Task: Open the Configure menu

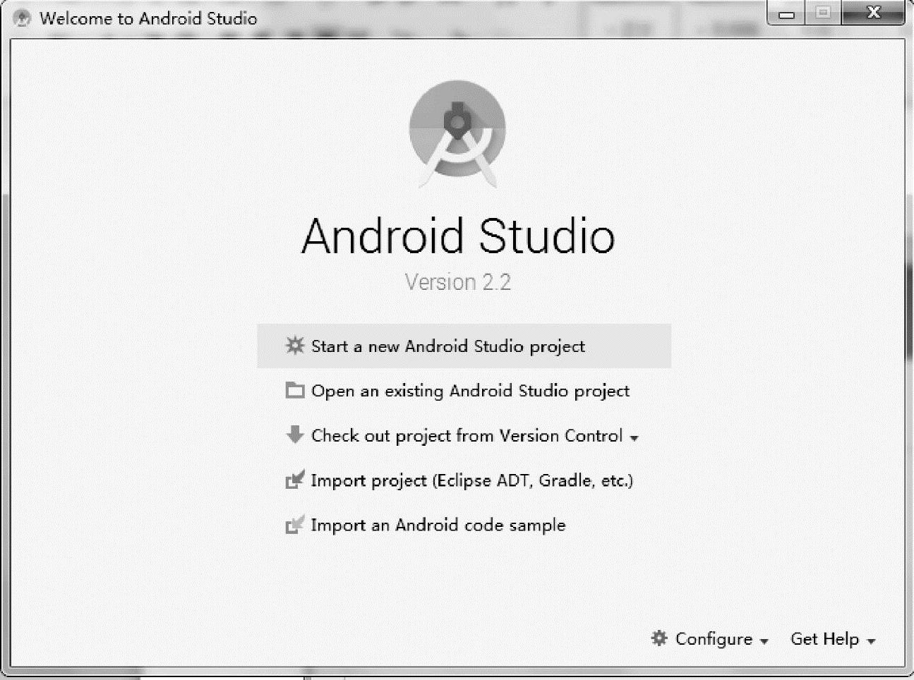Action: click(710, 639)
